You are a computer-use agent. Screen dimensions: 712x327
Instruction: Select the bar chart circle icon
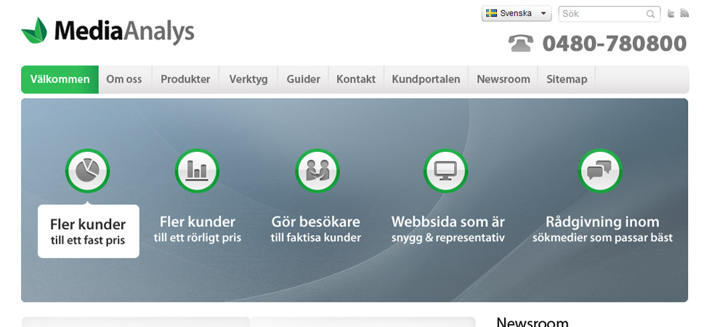click(197, 171)
